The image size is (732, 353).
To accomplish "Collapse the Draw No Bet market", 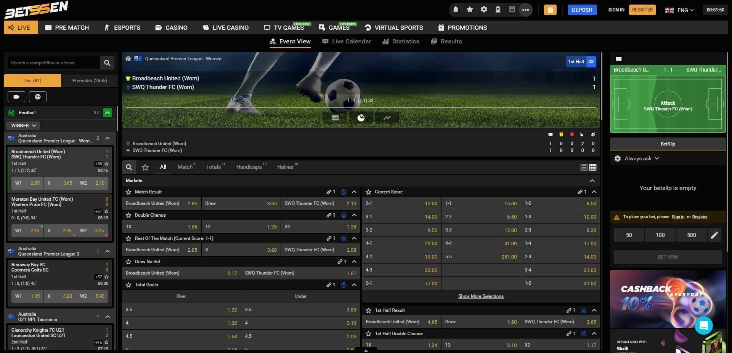I will (354, 262).
